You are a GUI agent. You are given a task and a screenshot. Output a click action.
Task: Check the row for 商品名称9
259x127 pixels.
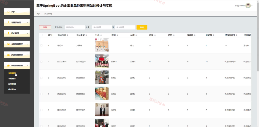(41, 78)
